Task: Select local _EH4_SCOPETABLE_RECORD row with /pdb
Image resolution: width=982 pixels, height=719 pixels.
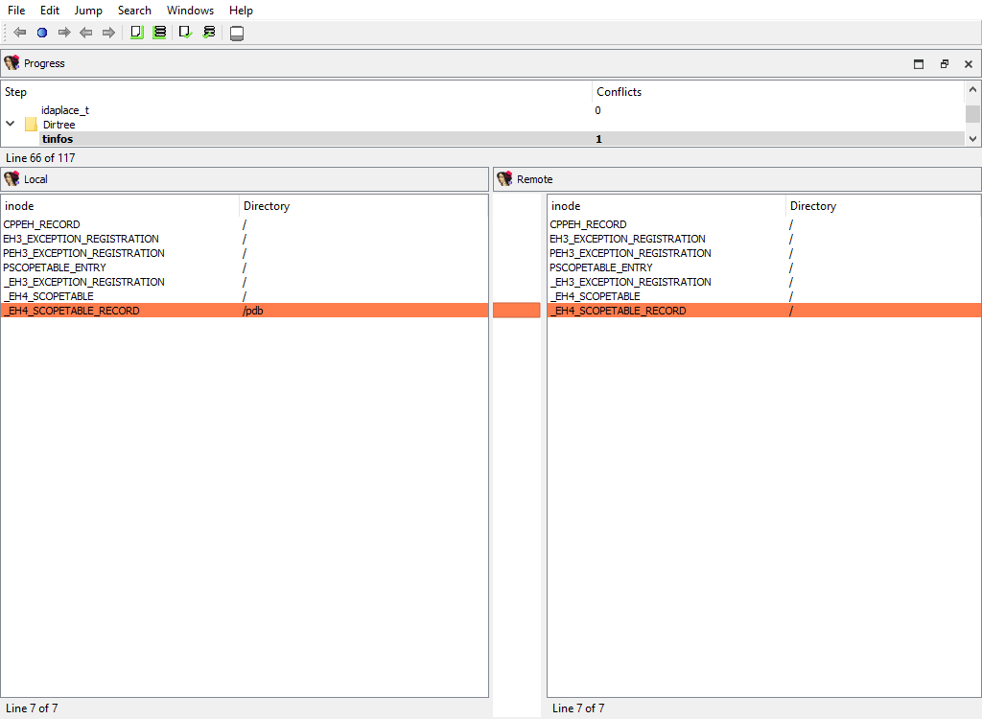Action: (x=72, y=311)
